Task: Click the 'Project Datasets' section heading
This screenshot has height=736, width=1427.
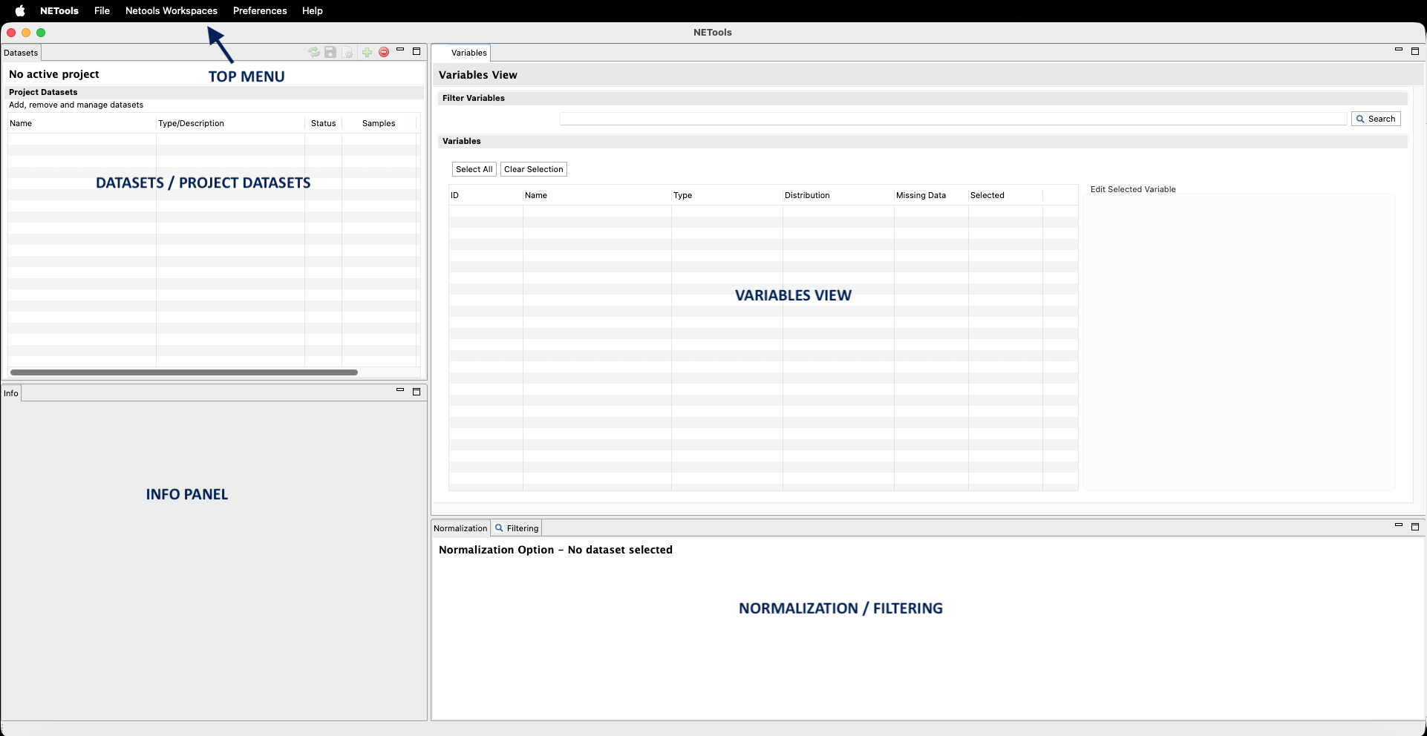Action: click(x=43, y=92)
